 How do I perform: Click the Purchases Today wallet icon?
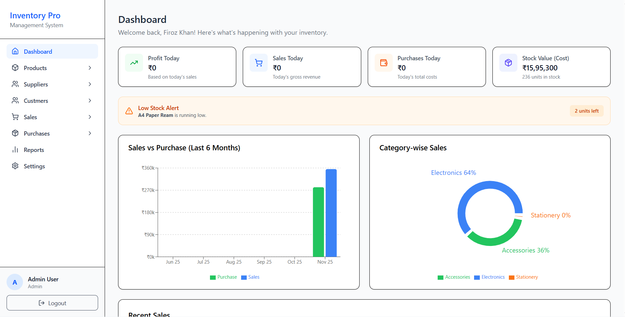pyautogui.click(x=384, y=63)
